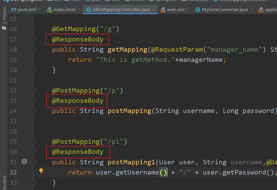Click the Maven icon on pom.xml tab
The height and width of the screenshot is (190, 277).
tap(13, 10)
